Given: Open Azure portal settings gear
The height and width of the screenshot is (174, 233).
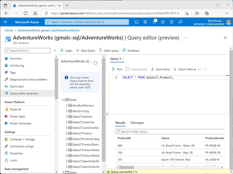Looking at the screenshot, I should 163,22.
